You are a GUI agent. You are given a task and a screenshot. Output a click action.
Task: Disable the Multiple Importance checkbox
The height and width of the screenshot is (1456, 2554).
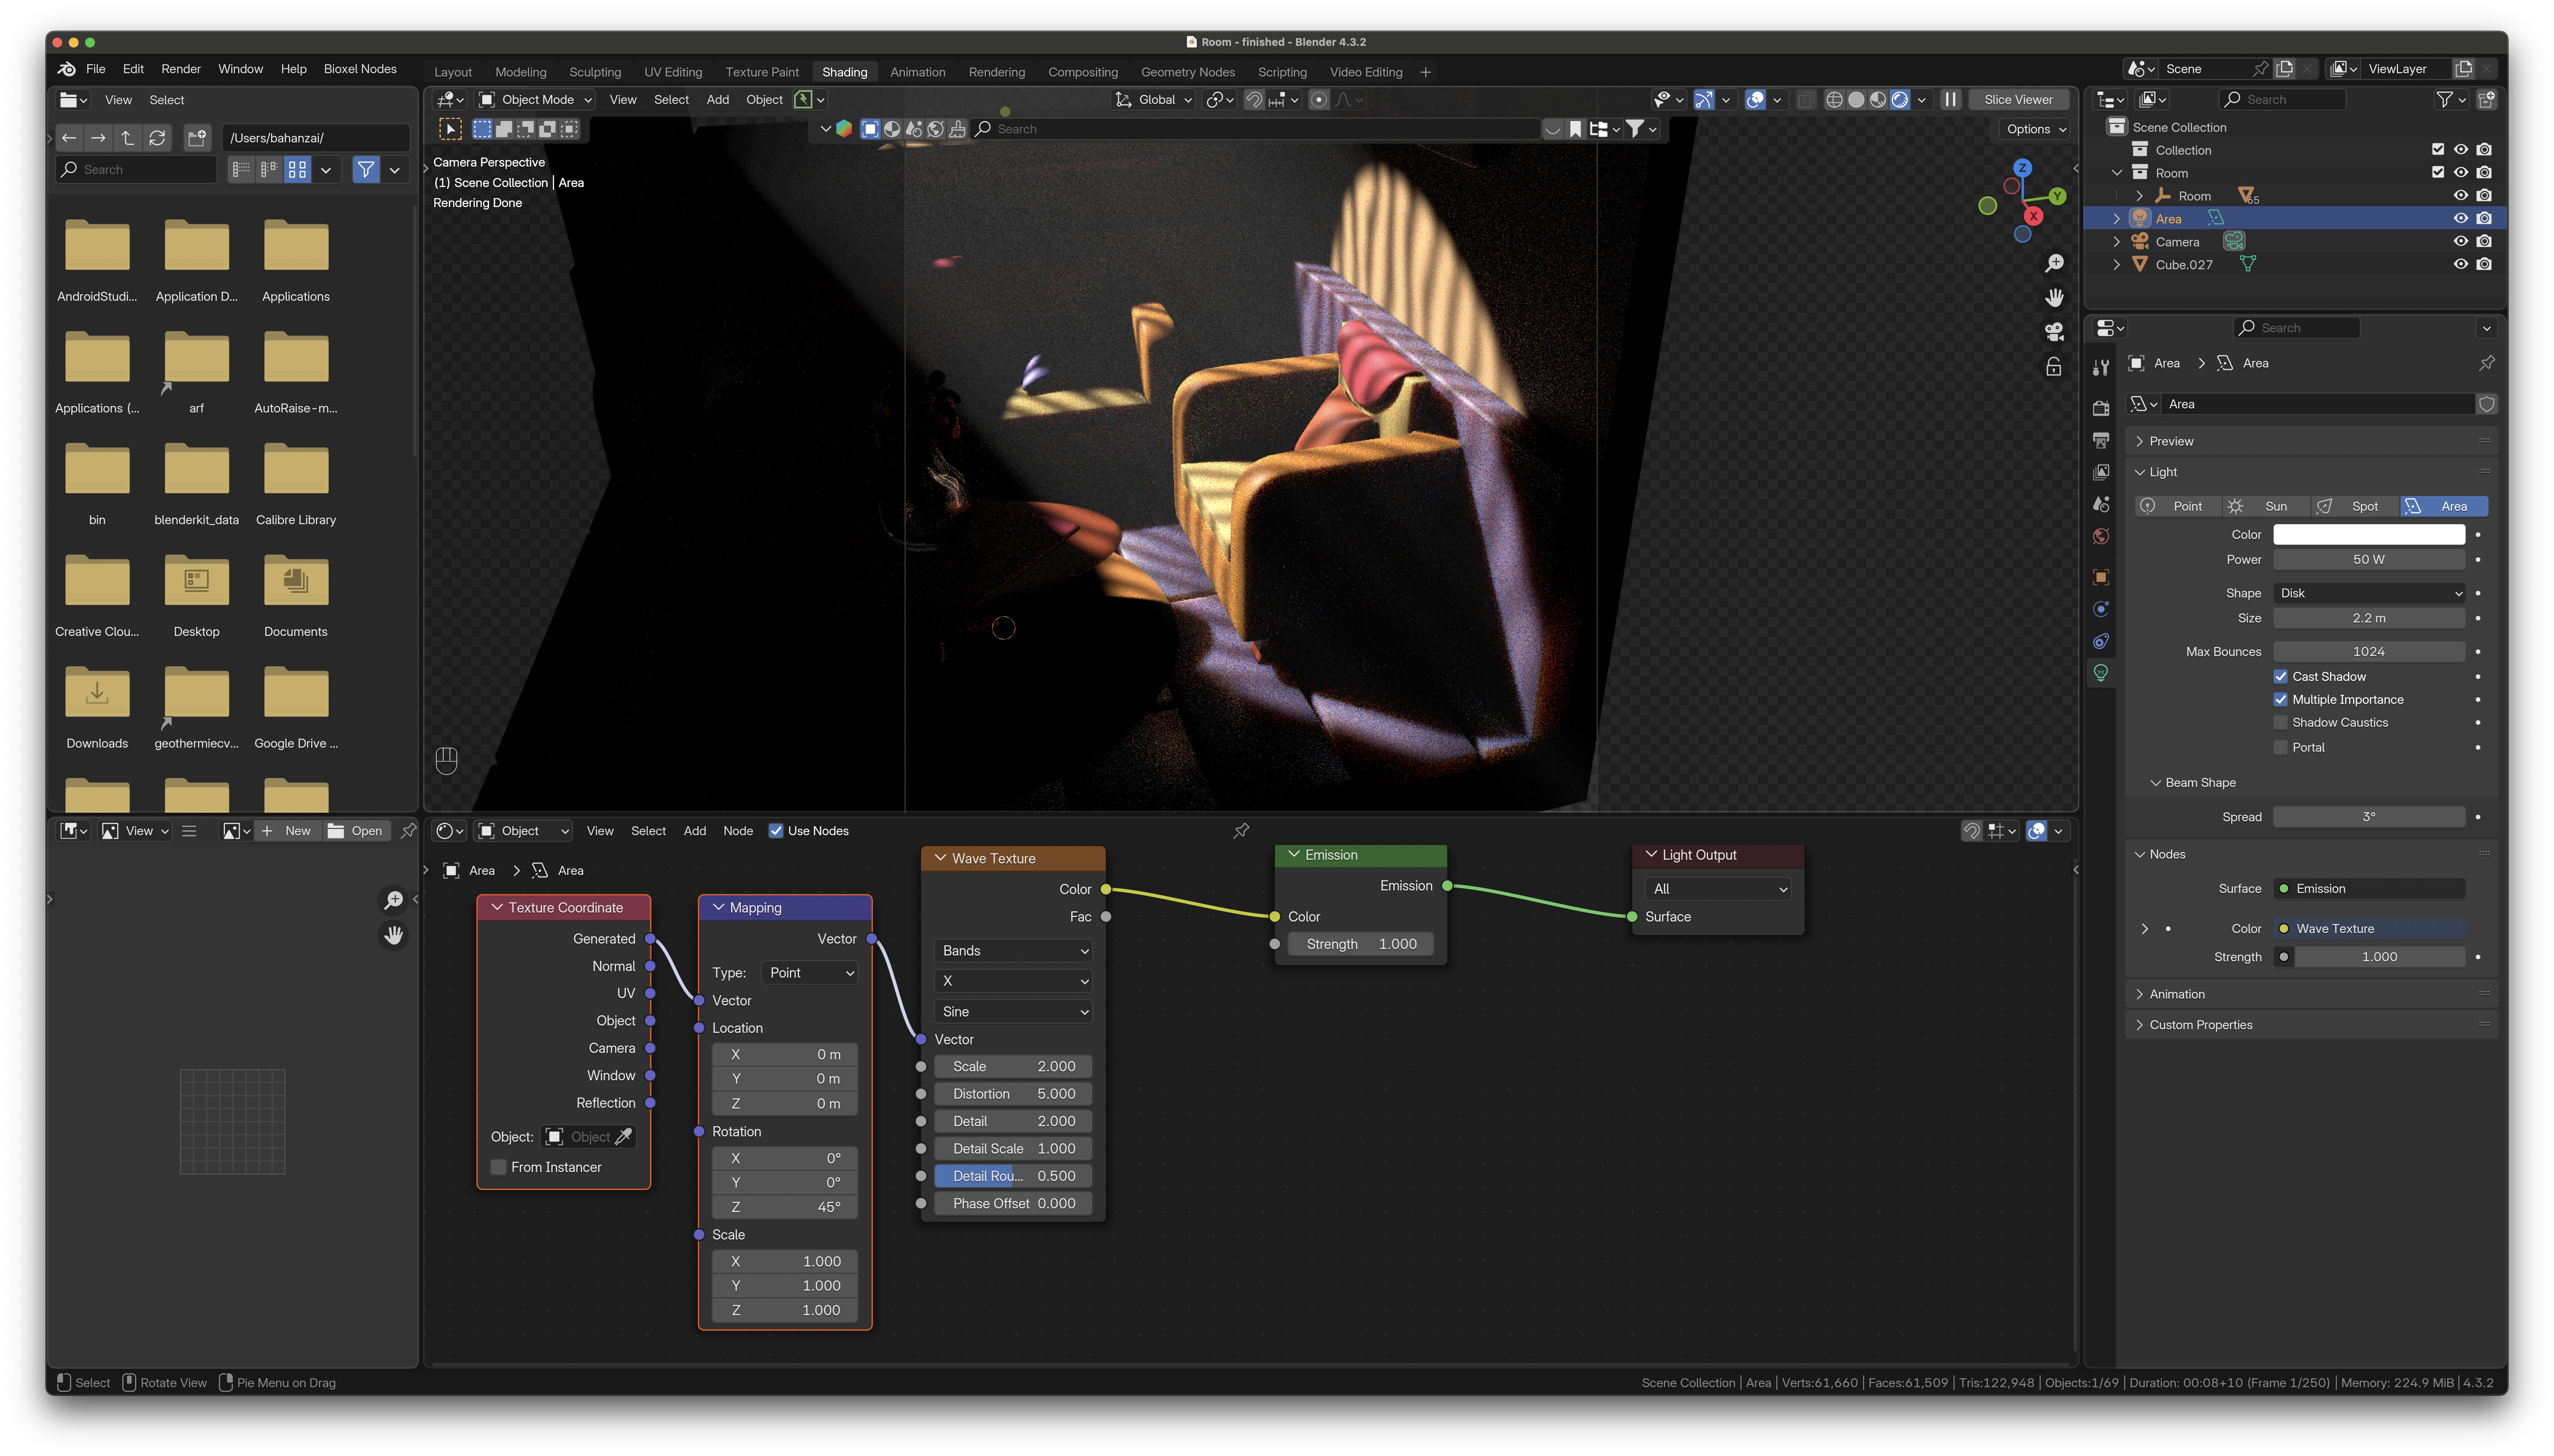[x=2280, y=700]
